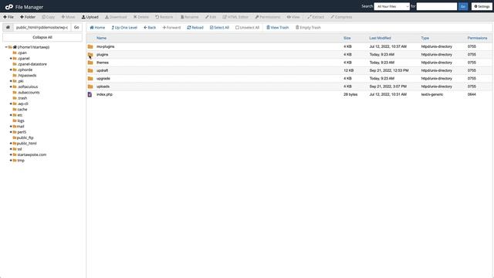Screen dimensions: 494x278
Task: Open the search scope dropdown All Your Files
Action: coord(391,6)
